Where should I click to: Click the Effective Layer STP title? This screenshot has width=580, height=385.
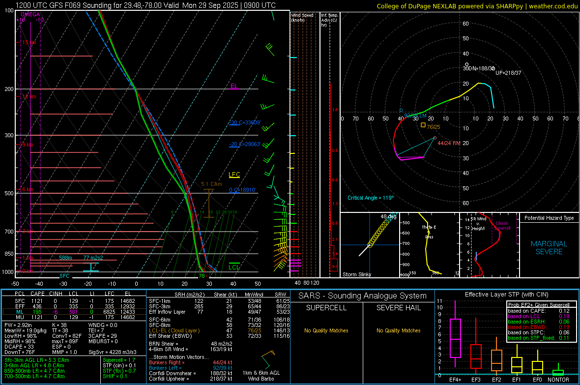point(506,295)
